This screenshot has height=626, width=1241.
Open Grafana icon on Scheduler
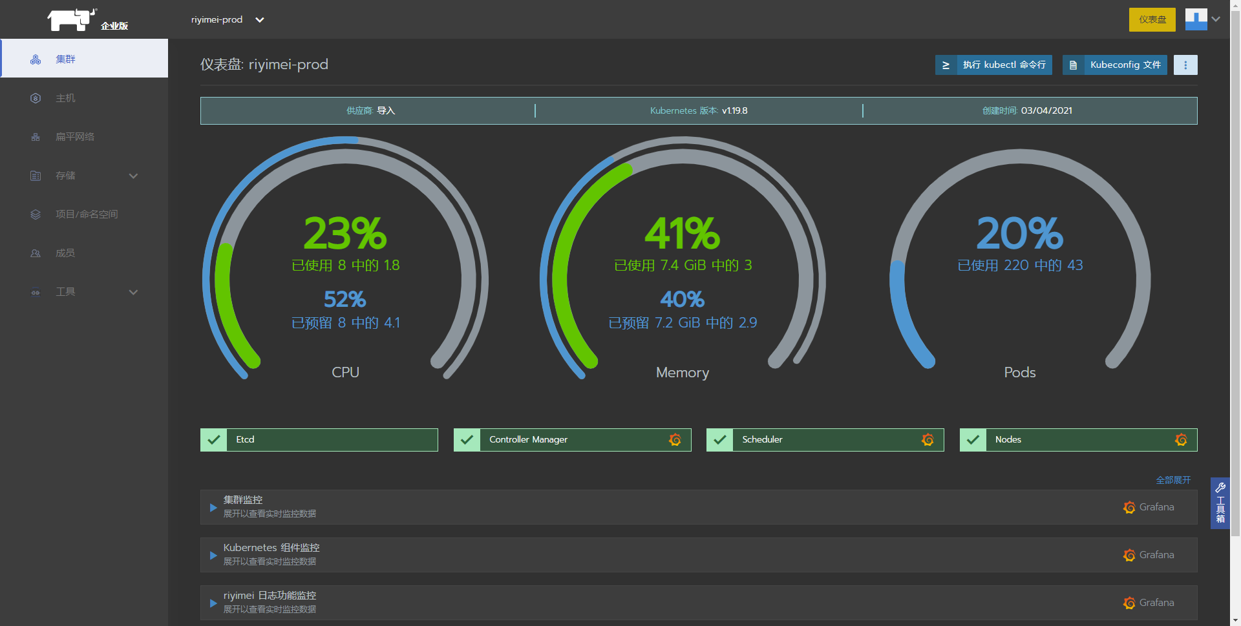pos(928,440)
